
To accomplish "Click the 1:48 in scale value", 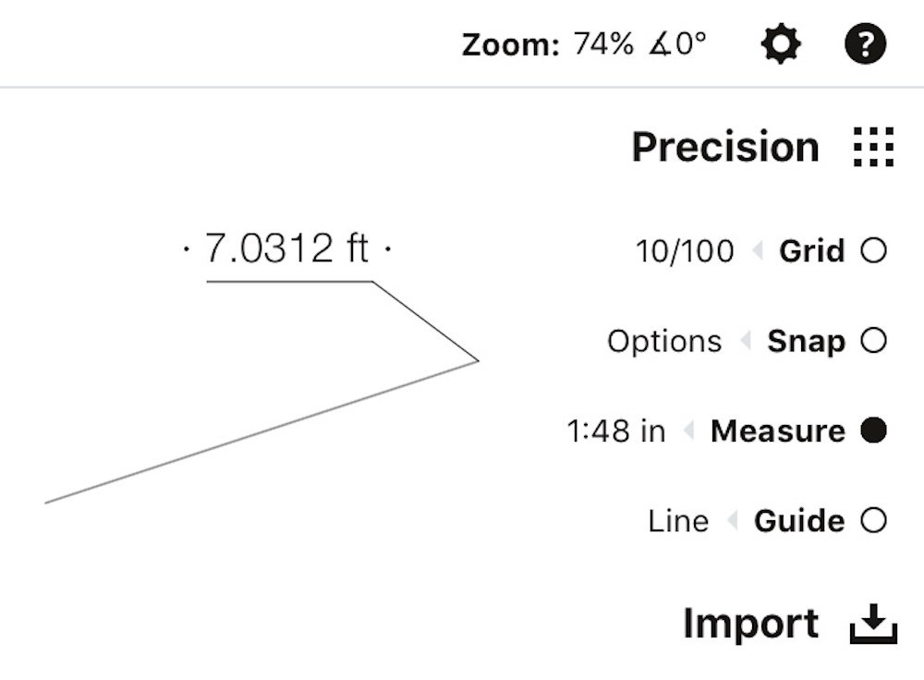I will click(615, 431).
